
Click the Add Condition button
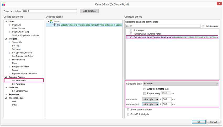[89, 11]
